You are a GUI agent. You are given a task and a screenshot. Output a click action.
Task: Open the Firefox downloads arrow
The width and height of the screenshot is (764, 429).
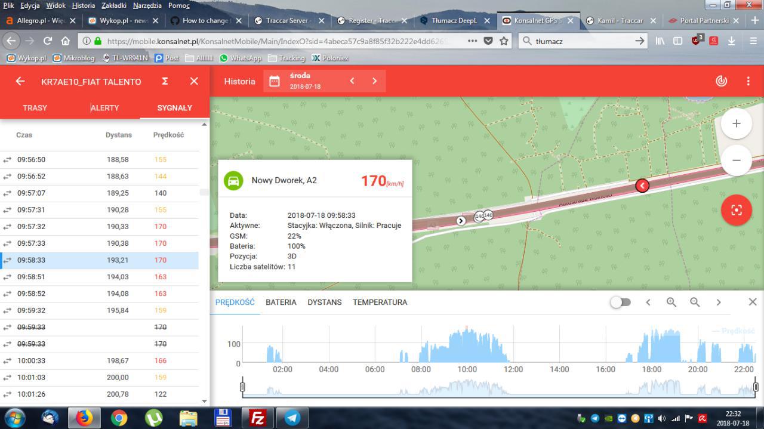click(731, 41)
